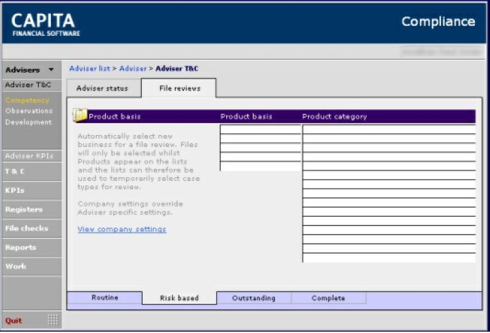The width and height of the screenshot is (490, 333).
Task: Open the Complete tab
Action: click(328, 298)
